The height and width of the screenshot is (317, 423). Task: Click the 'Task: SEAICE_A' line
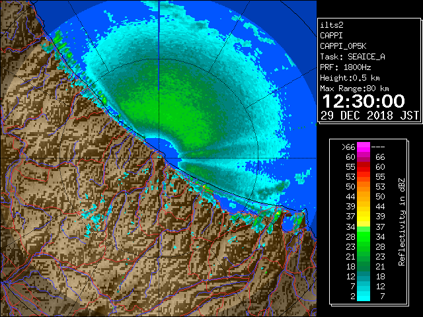(x=352, y=57)
